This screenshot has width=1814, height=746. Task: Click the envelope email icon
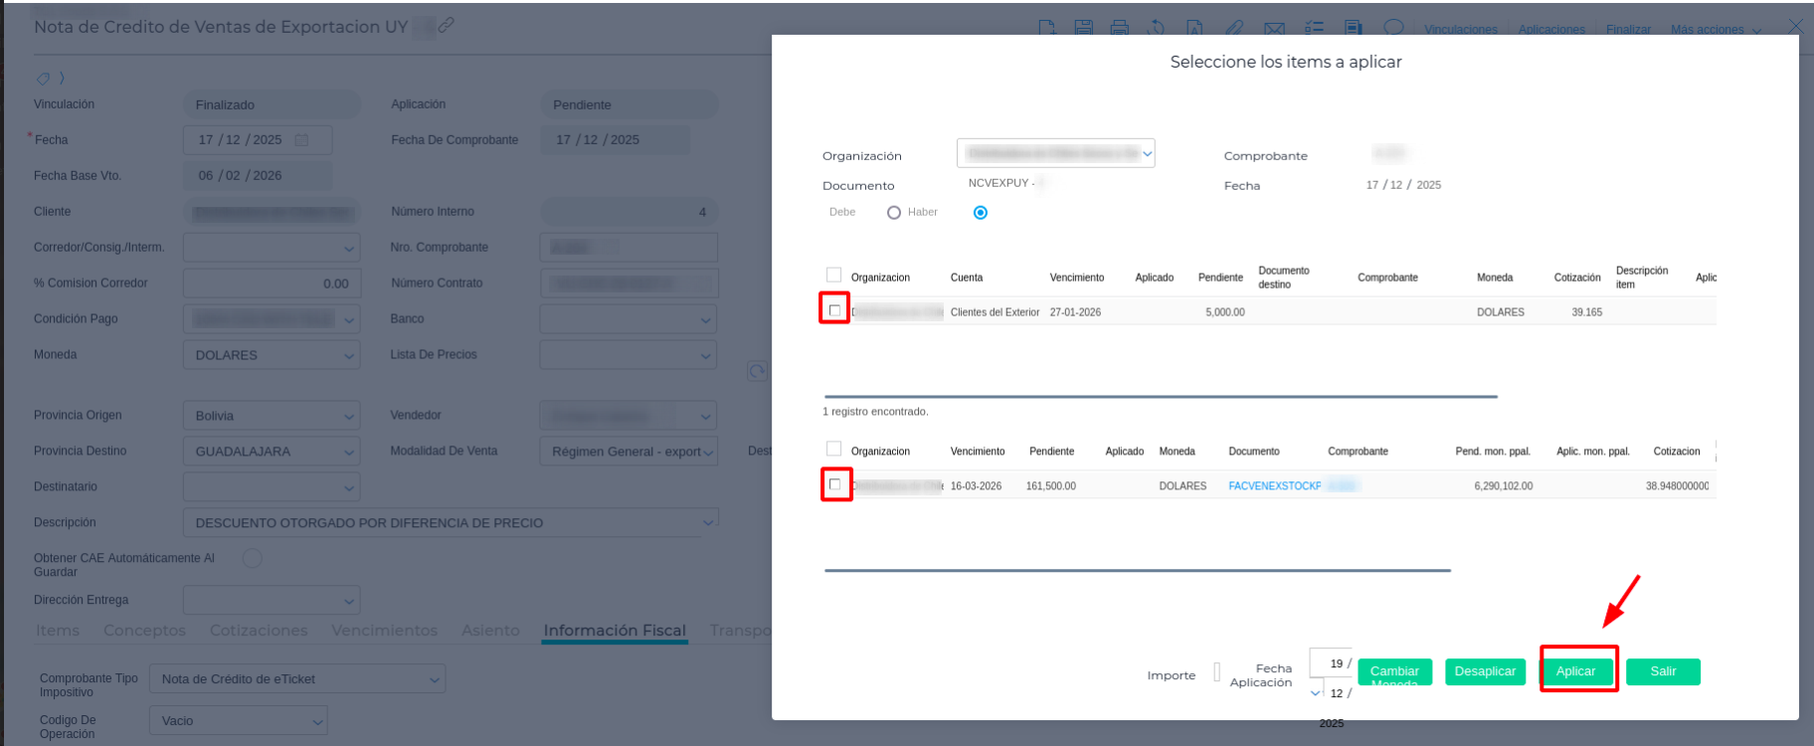1274,29
